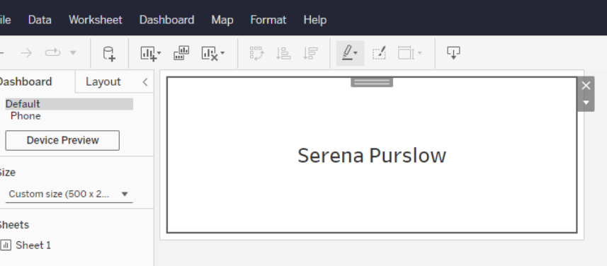Add a new data source
Screen dimensions: 607x266
pos(109,53)
